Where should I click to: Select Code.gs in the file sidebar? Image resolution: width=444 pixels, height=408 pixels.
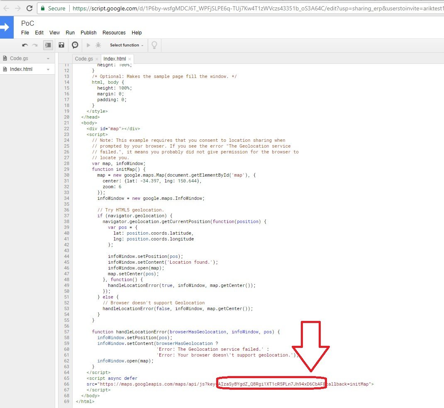pyautogui.click(x=19, y=58)
